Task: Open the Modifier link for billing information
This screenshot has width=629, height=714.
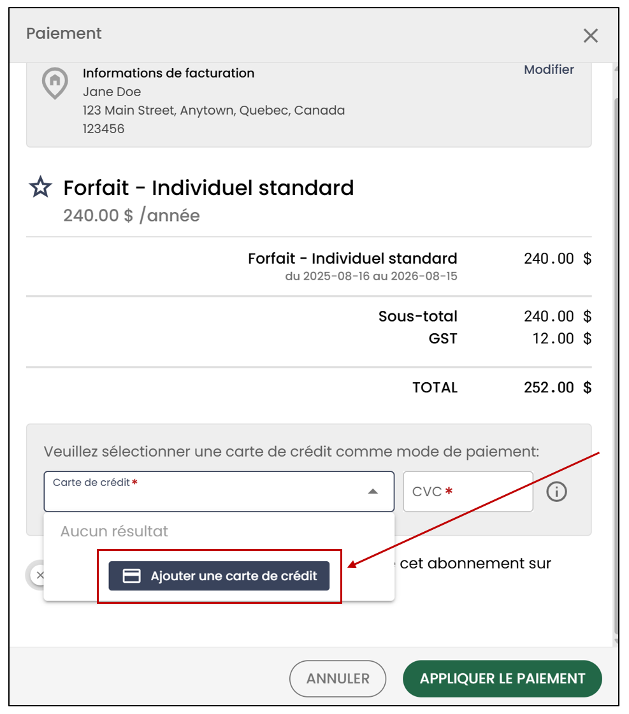Action: pyautogui.click(x=548, y=69)
